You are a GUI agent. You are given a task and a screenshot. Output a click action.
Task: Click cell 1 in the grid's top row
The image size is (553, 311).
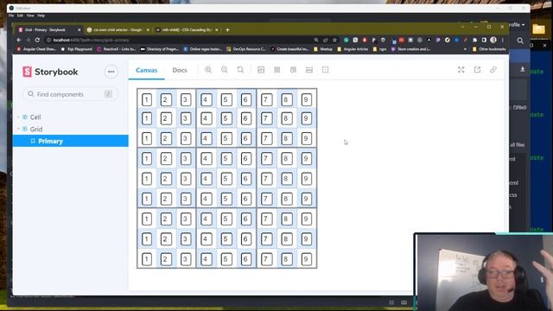(x=147, y=100)
